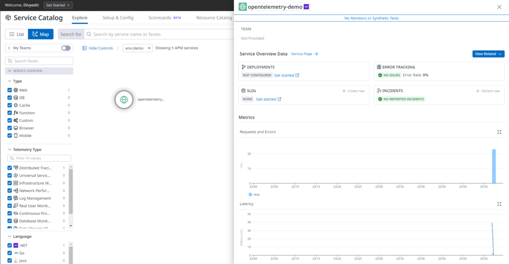
Task: Click Declare new incident button
Action: pos(488,91)
